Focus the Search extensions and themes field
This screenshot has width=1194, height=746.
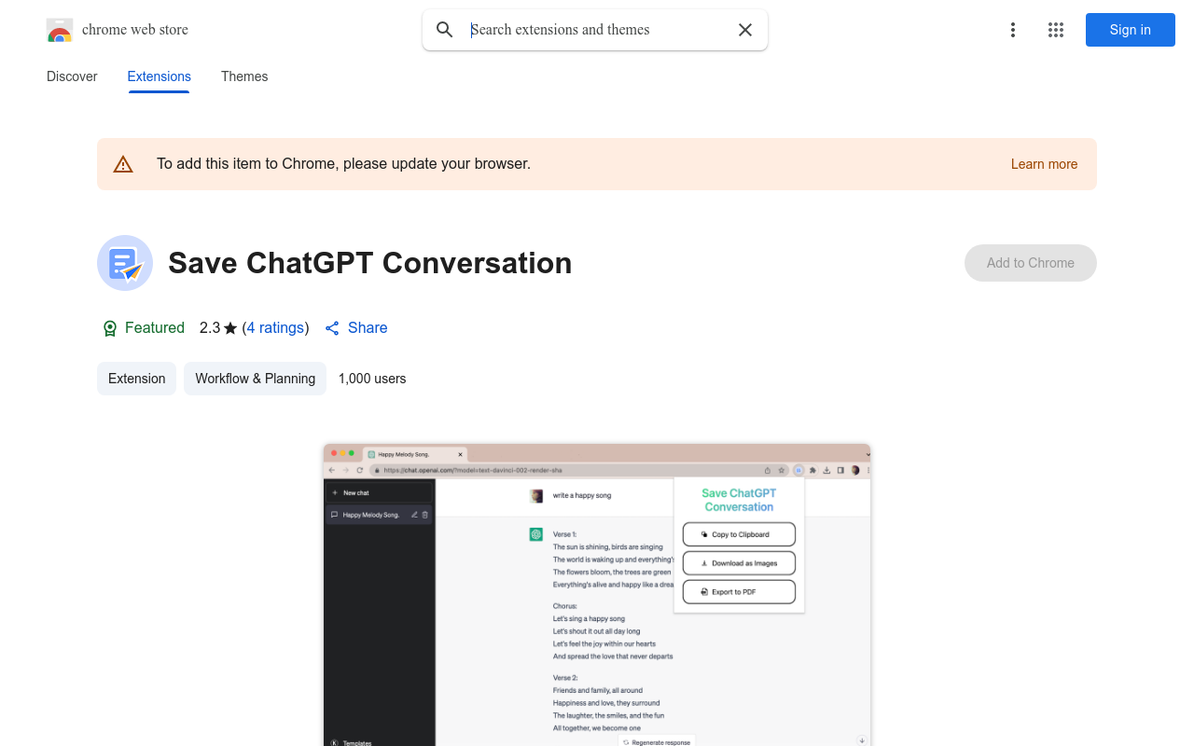pyautogui.click(x=595, y=30)
